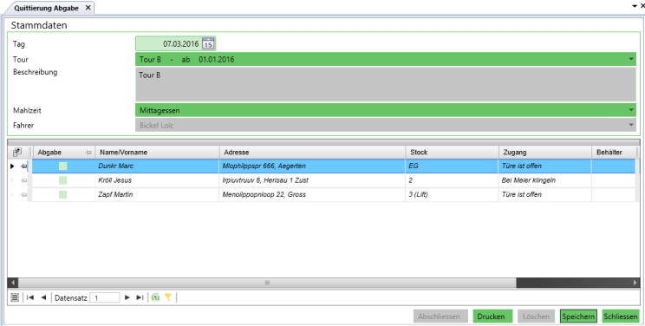Close the Quittierung Abgabe tab

click(88, 8)
